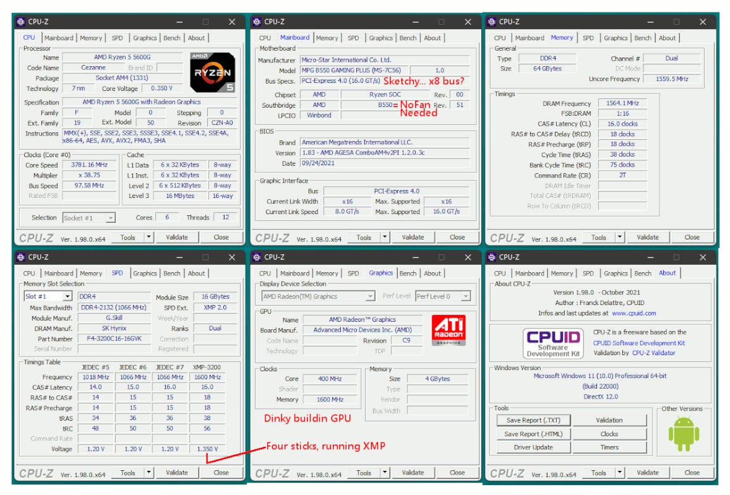The height and width of the screenshot is (495, 730).
Task: Click the BIOS Date value 09/24/2021
Action: coord(385,163)
